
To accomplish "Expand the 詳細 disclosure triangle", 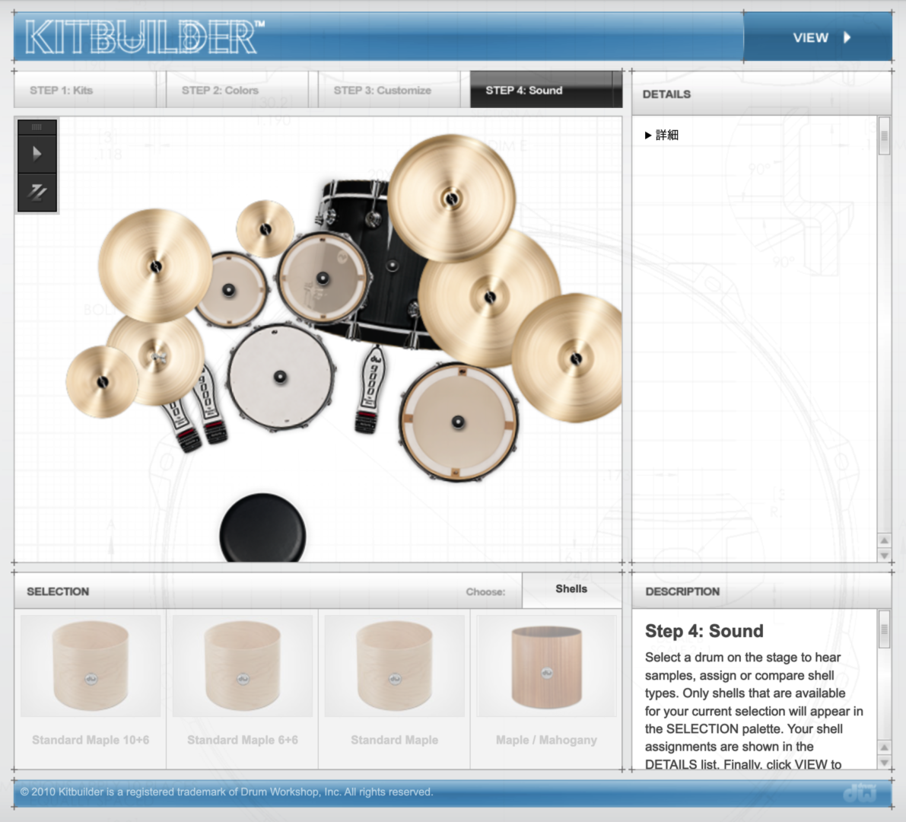I will click(647, 135).
